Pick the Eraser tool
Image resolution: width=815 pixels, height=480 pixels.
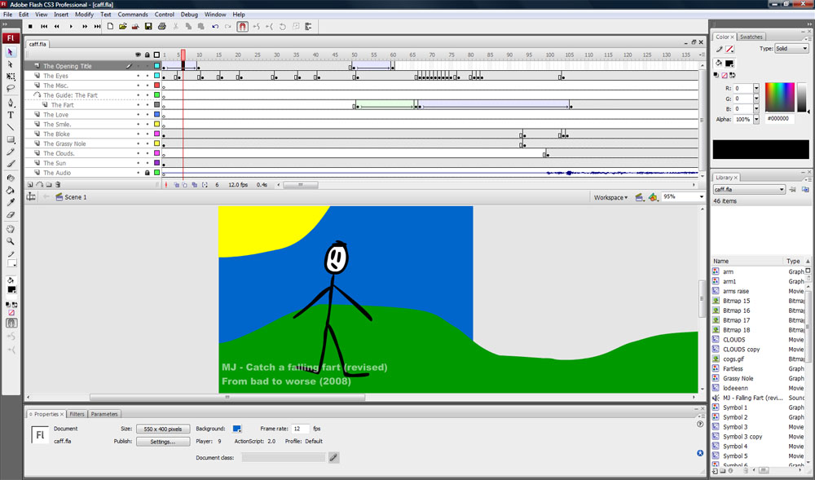click(11, 215)
